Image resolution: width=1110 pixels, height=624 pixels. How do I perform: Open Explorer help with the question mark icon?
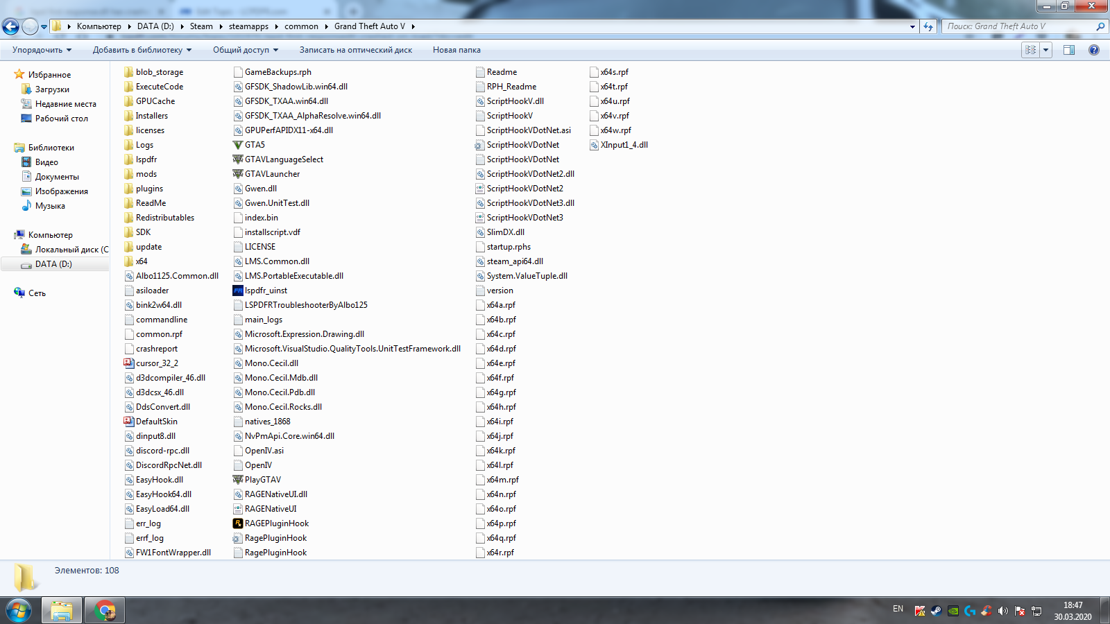[x=1094, y=50]
